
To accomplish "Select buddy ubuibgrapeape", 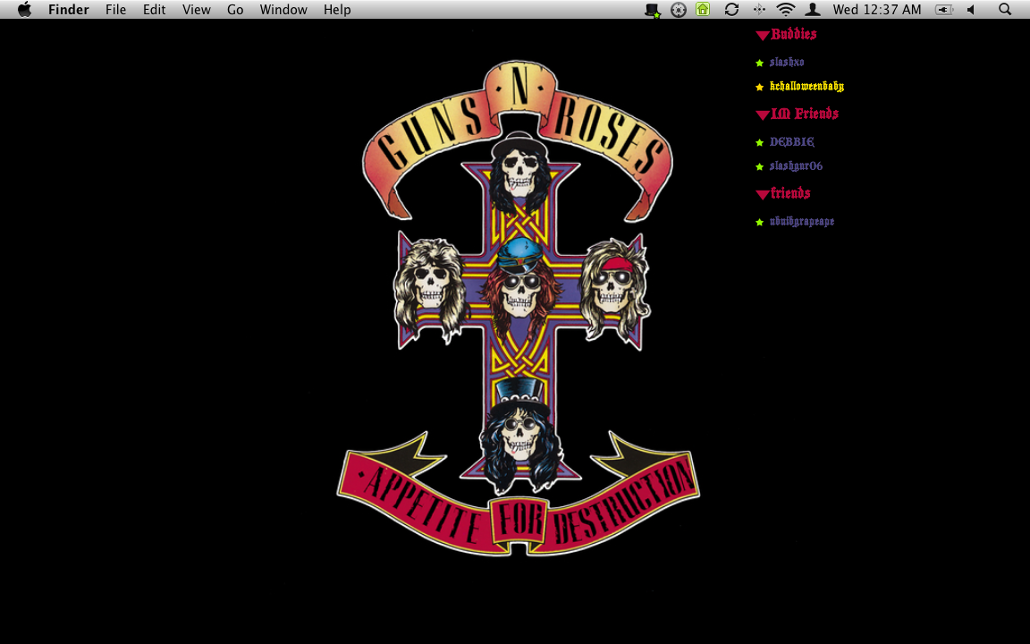I will (802, 222).
